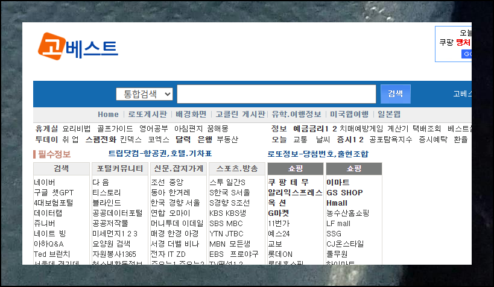The height and width of the screenshot is (287, 494).
Task: Click the 고베스트 logo
Action: click(78, 46)
